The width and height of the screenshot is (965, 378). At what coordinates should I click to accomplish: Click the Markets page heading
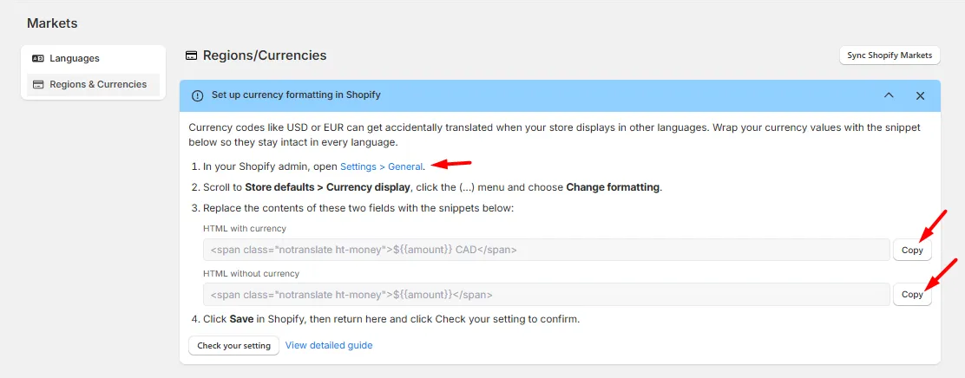[52, 23]
